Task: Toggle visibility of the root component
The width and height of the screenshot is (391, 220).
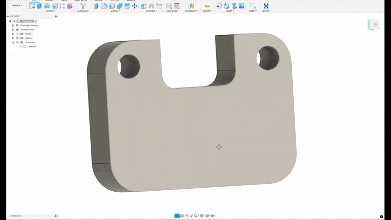Action: click(x=14, y=21)
